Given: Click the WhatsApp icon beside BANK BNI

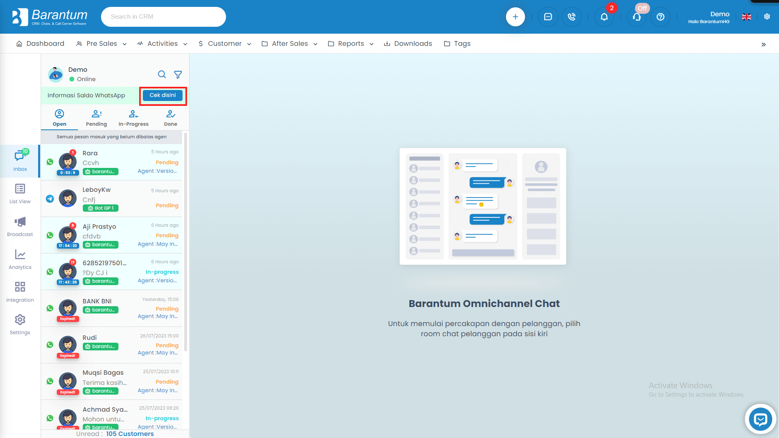Looking at the screenshot, I should pos(50,308).
